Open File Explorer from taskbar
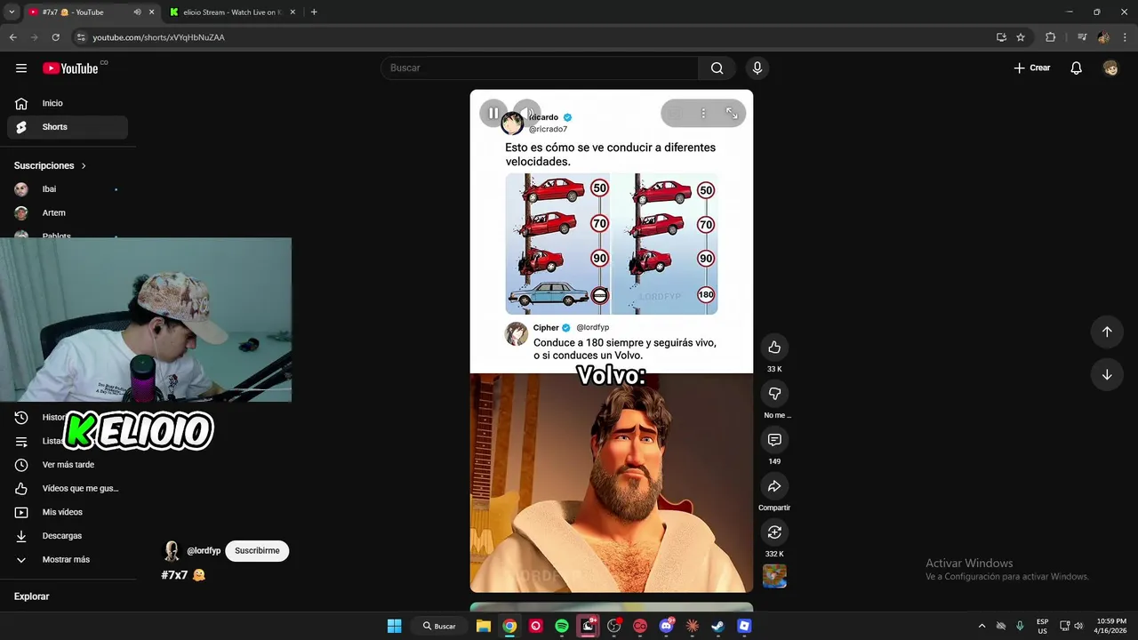 483,626
